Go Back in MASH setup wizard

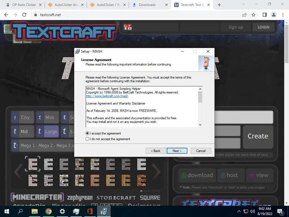[156, 151]
